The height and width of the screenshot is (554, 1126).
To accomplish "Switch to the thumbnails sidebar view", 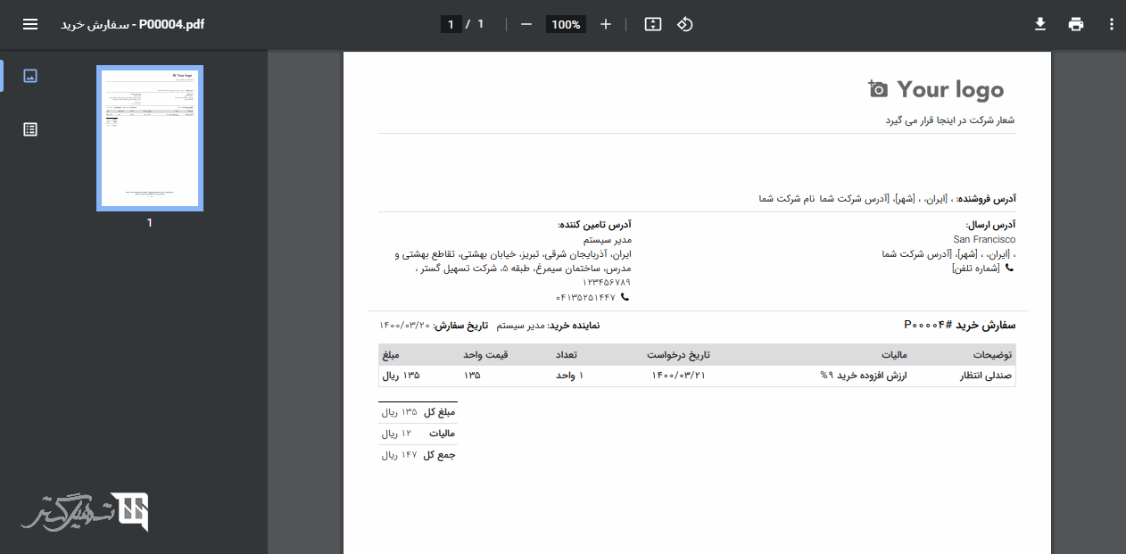I will pyautogui.click(x=30, y=76).
